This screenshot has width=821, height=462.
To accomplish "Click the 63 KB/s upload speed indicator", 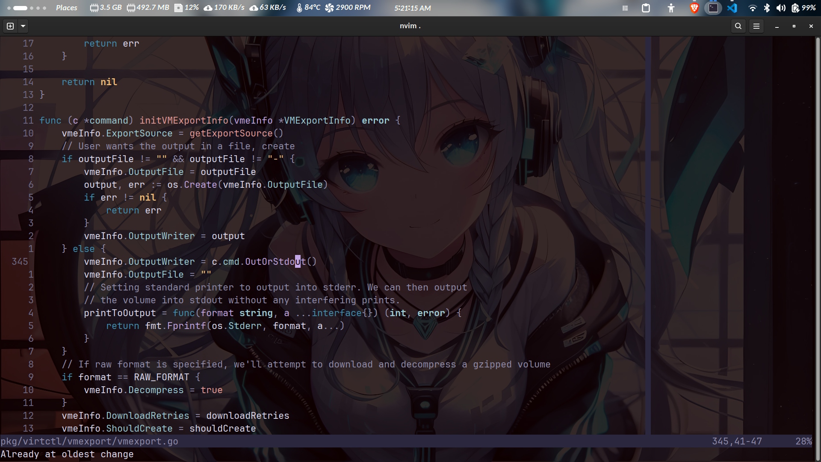I will 268,8.
